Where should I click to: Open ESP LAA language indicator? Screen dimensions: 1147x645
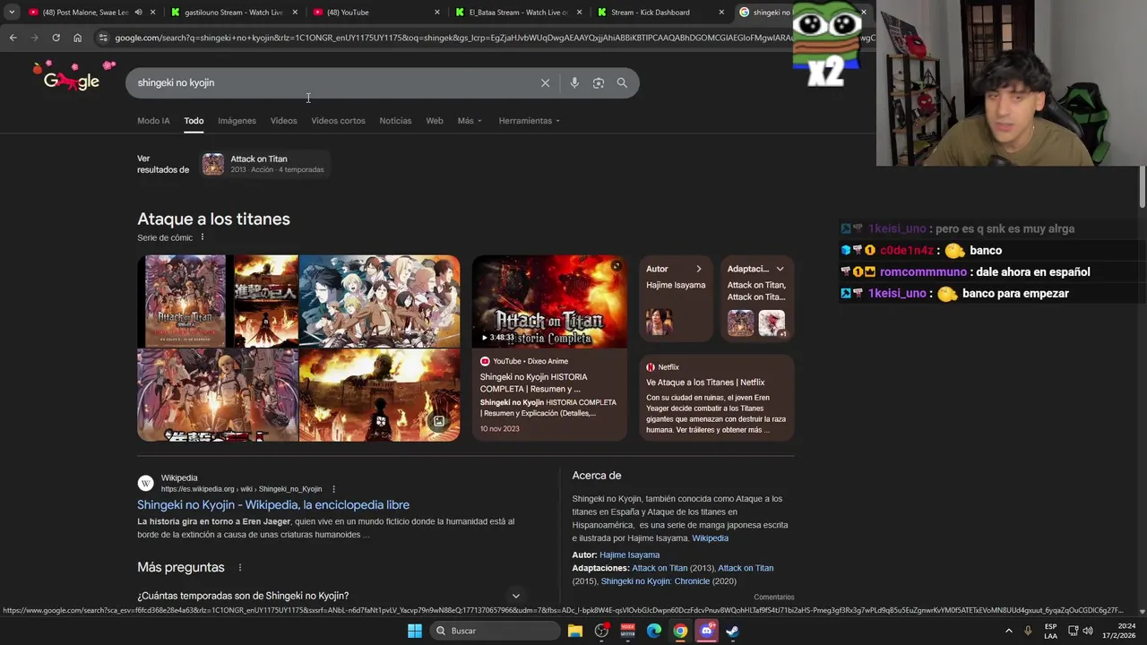click(x=1050, y=631)
